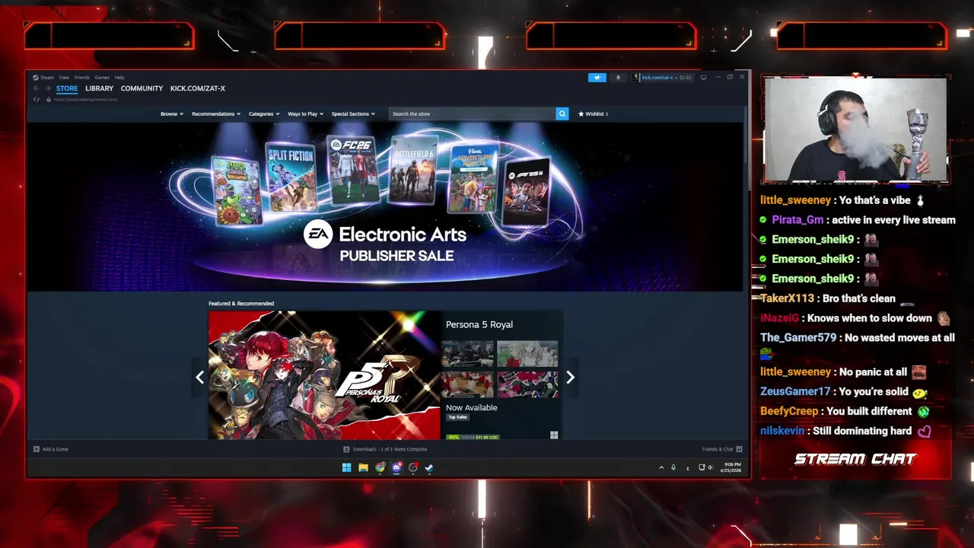The image size is (974, 548).
Task: Expand the Ways to Play dropdown
Action: (305, 113)
